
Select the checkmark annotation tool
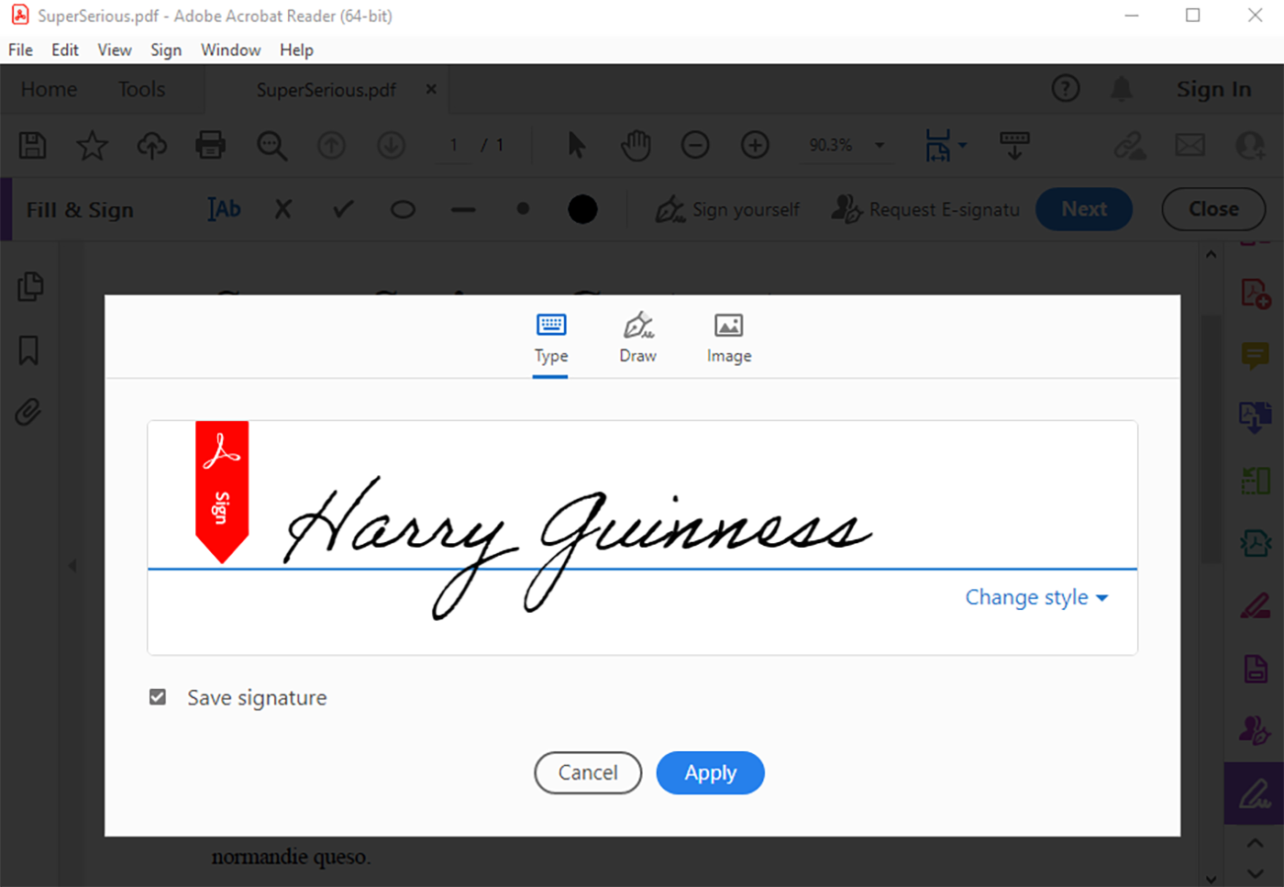[x=341, y=209]
